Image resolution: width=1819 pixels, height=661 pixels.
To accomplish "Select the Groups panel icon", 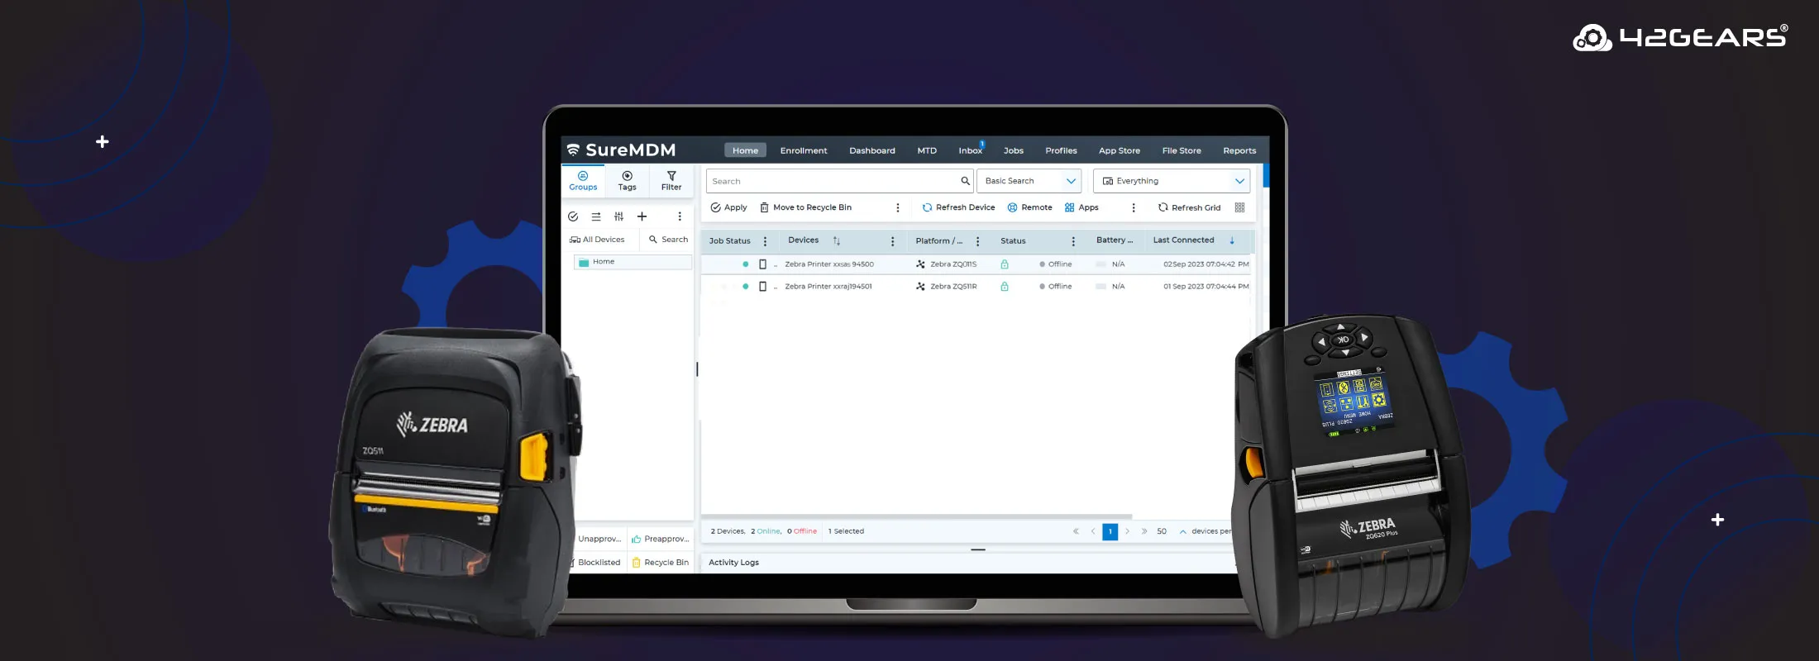I will 583,181.
